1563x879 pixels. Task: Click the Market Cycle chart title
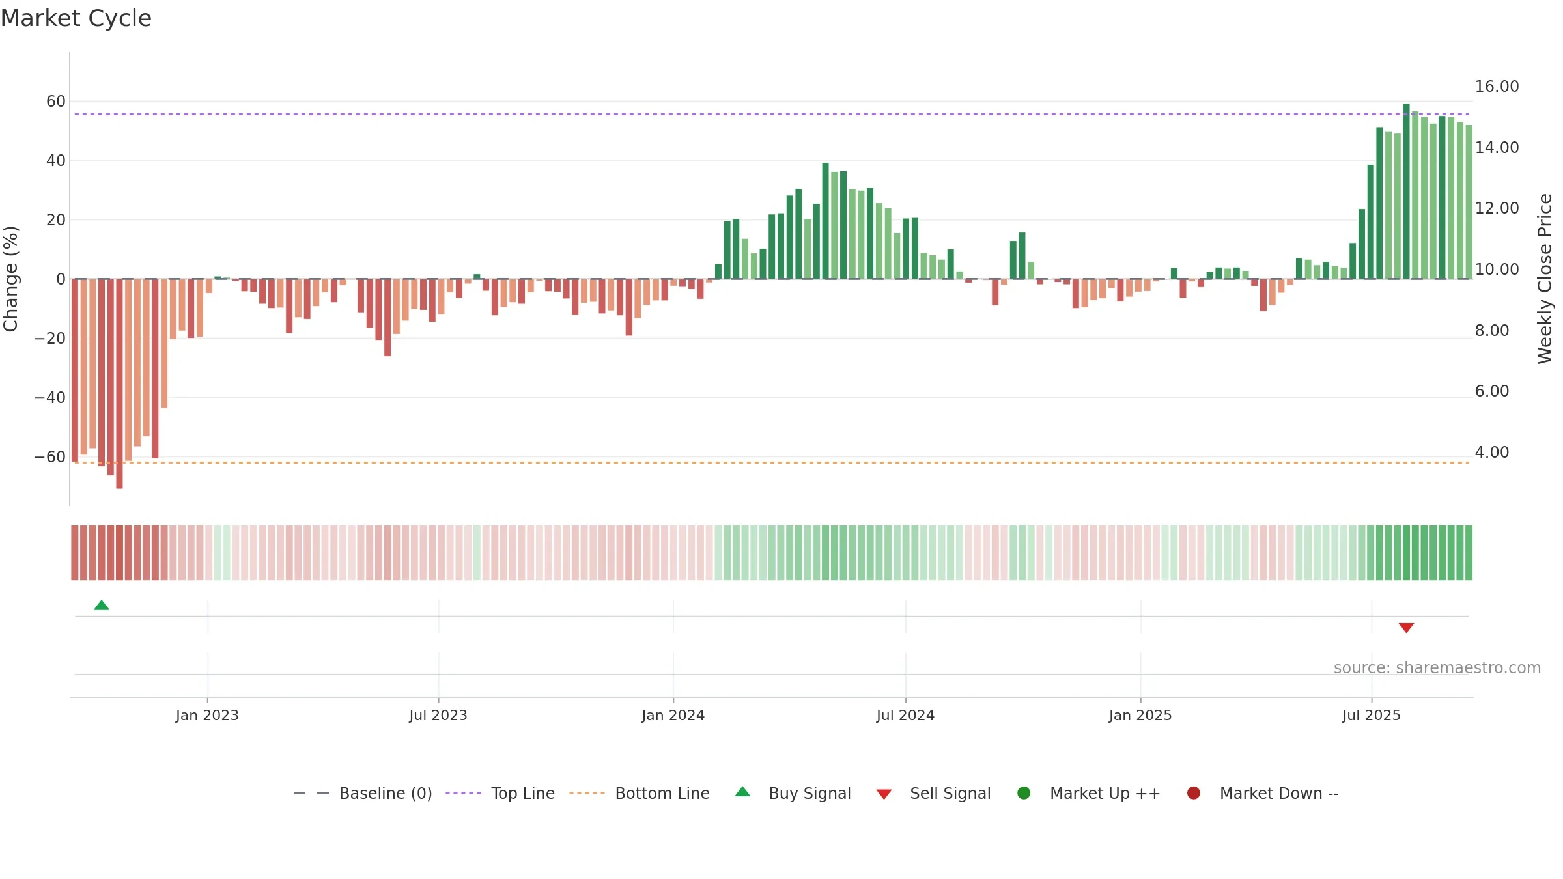pos(76,18)
